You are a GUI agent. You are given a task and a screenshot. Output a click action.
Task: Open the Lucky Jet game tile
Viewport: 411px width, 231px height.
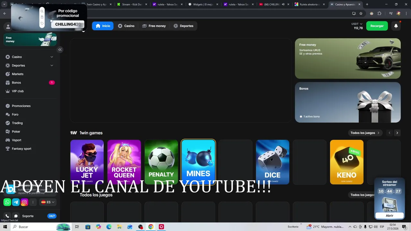coord(87,162)
